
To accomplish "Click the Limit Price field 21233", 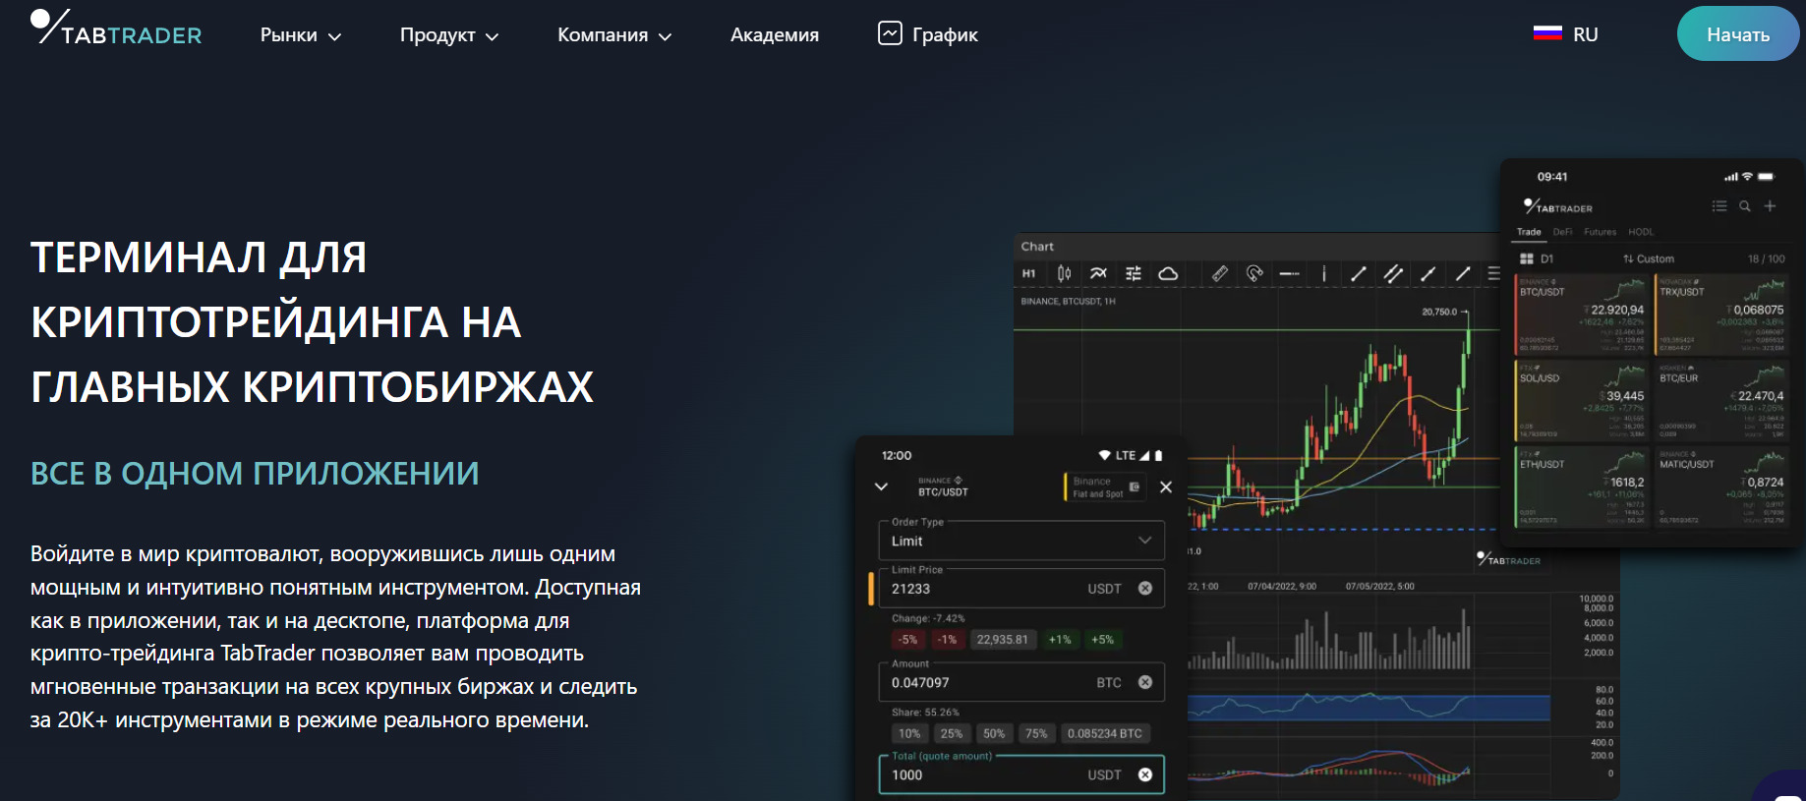I will coord(1021,588).
